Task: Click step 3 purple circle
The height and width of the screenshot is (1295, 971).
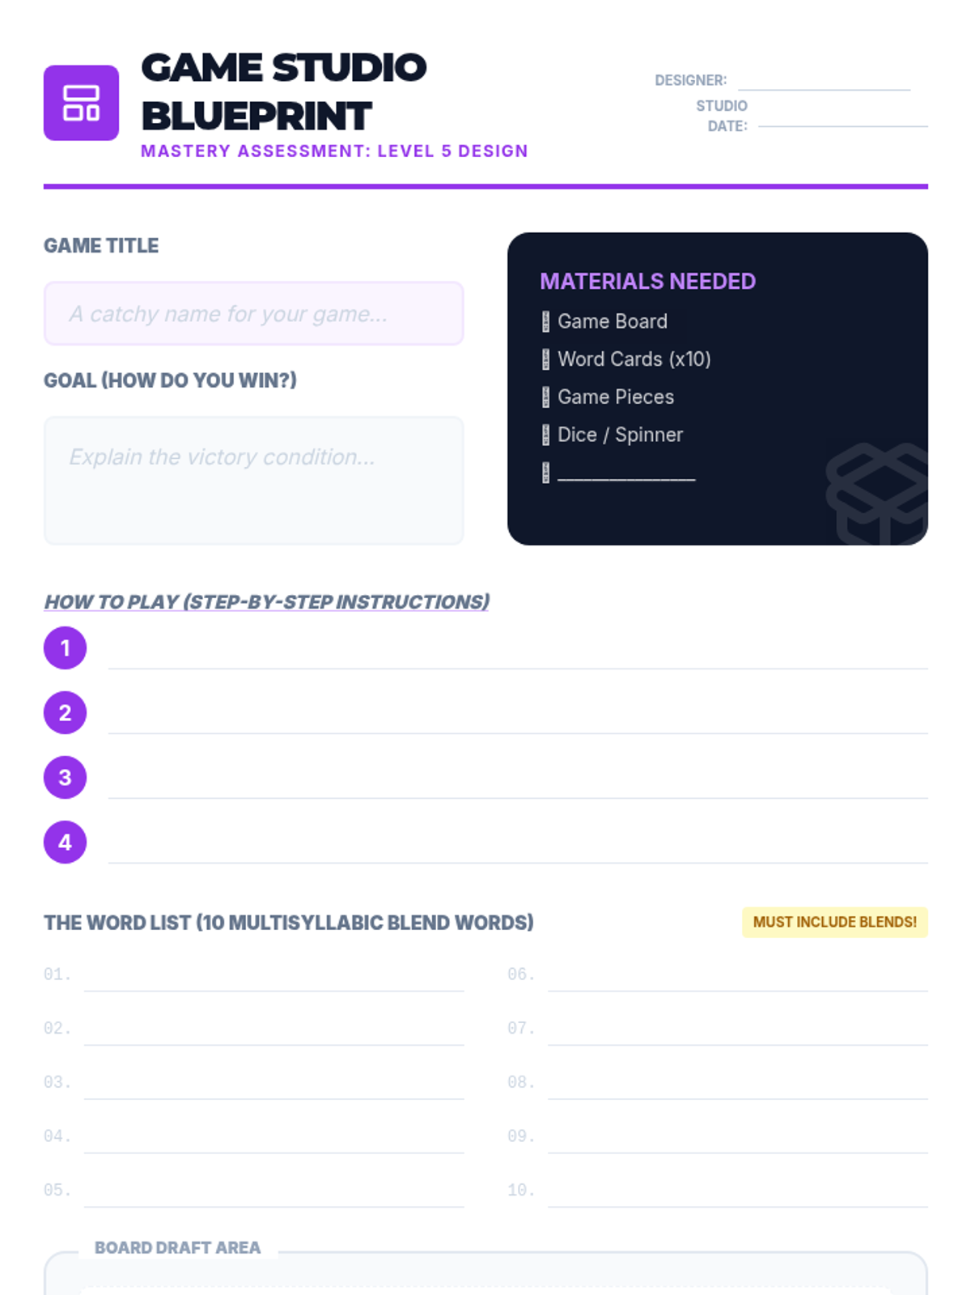Action: [x=65, y=778]
